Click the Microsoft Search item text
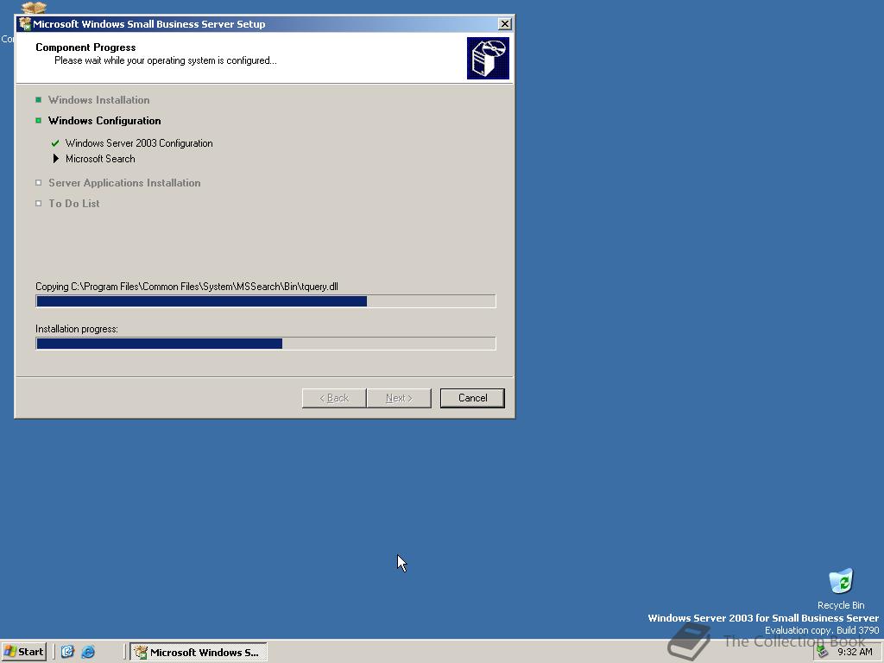Viewport: 884px width, 663px height. (x=100, y=159)
